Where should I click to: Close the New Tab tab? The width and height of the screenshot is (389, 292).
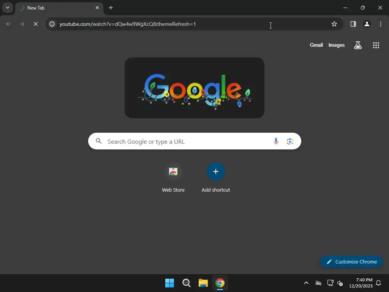97,8
